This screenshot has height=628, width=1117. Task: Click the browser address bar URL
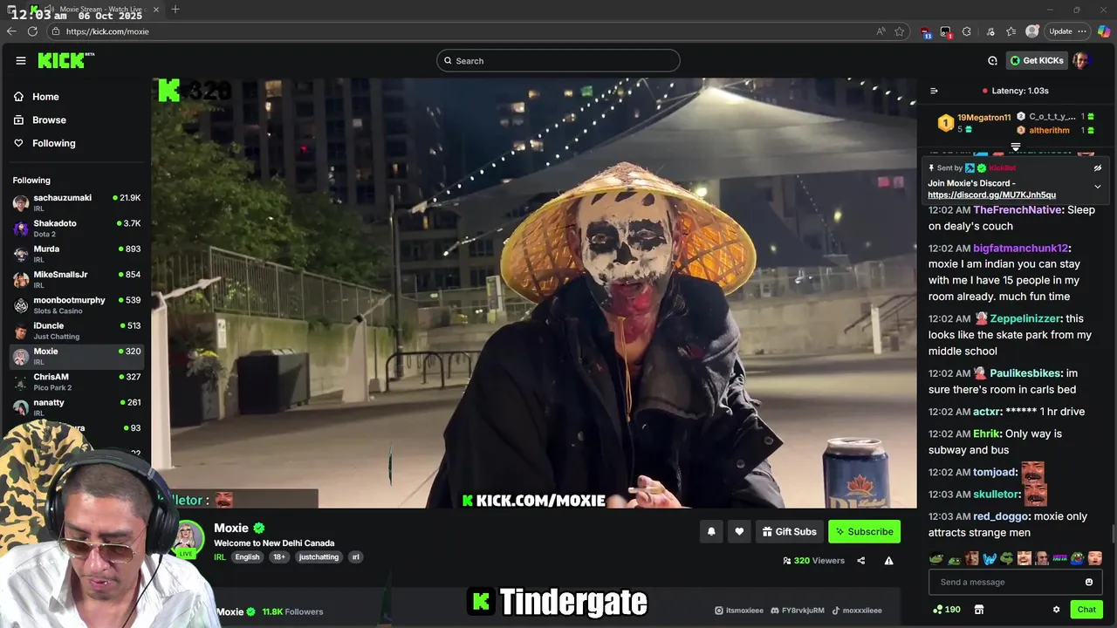pyautogui.click(x=107, y=31)
